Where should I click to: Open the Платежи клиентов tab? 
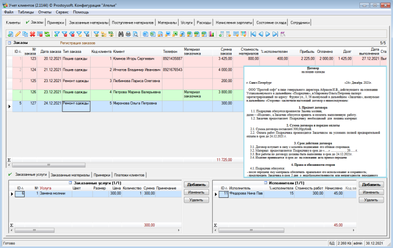tap(129, 174)
